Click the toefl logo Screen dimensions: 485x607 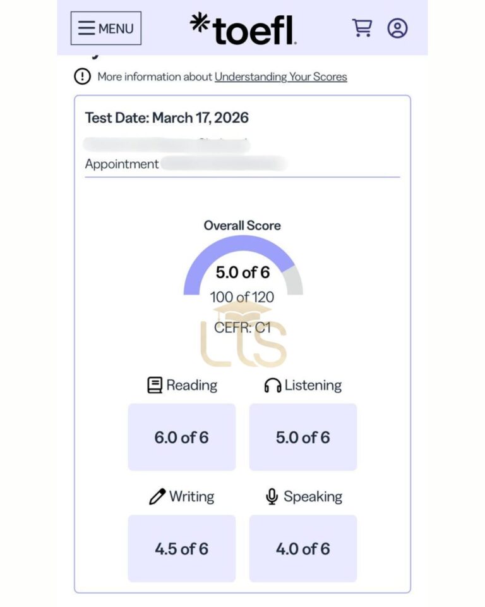[243, 29]
